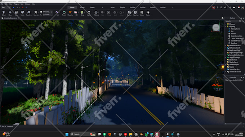The width and height of the screenshot is (245, 137).
Task: Switch to the Avatar ribbon tab
Action: [x=92, y=7]
